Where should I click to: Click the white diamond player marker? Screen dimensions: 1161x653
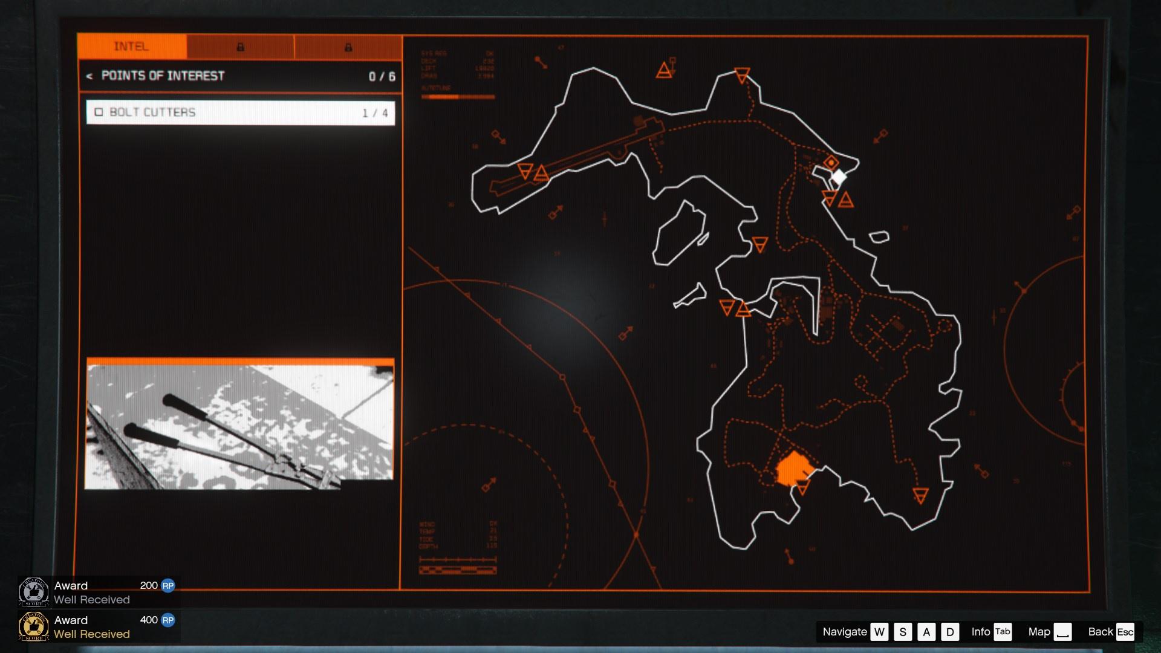pyautogui.click(x=839, y=177)
